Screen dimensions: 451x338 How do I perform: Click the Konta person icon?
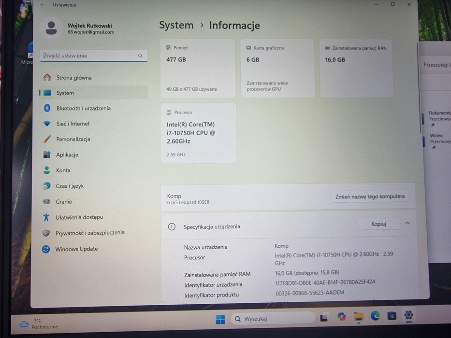coord(46,170)
